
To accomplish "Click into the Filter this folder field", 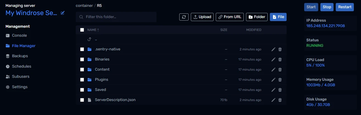I will coord(116,17).
